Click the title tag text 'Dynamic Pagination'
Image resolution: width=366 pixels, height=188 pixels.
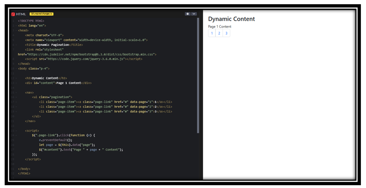[x=53, y=45]
